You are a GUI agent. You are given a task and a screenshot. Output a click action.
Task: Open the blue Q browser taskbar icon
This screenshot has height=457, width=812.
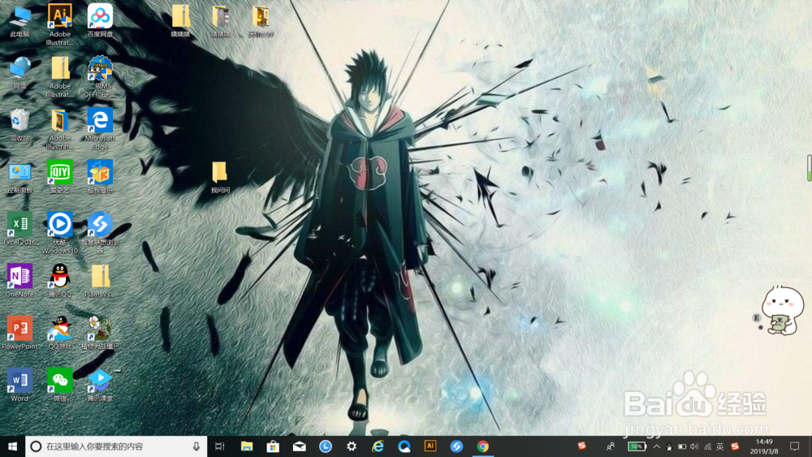[404, 446]
